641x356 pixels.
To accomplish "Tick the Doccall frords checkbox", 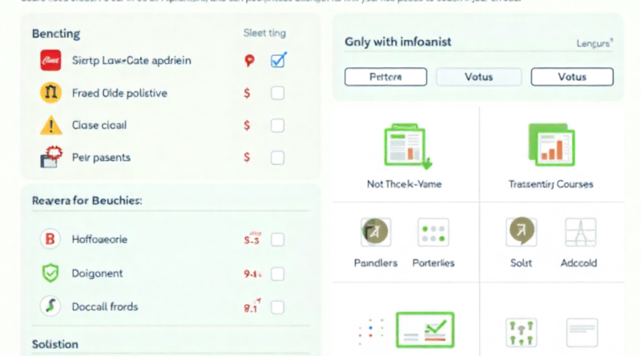I will coord(277,306).
